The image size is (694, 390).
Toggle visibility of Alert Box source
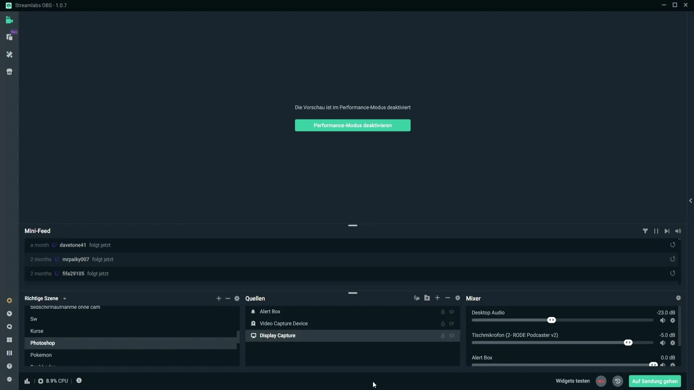[x=451, y=312]
